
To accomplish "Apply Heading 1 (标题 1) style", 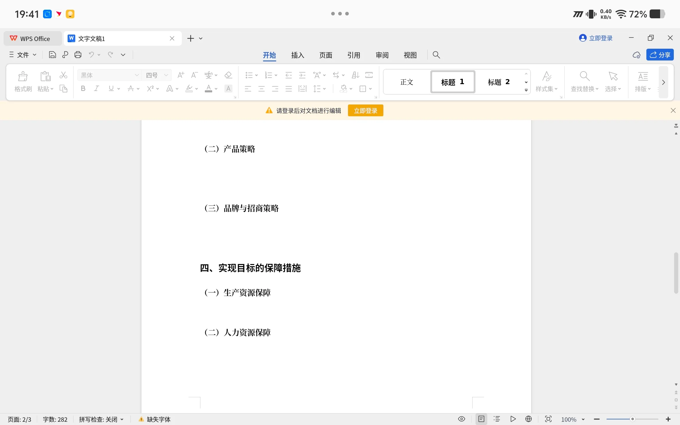I will [x=452, y=82].
